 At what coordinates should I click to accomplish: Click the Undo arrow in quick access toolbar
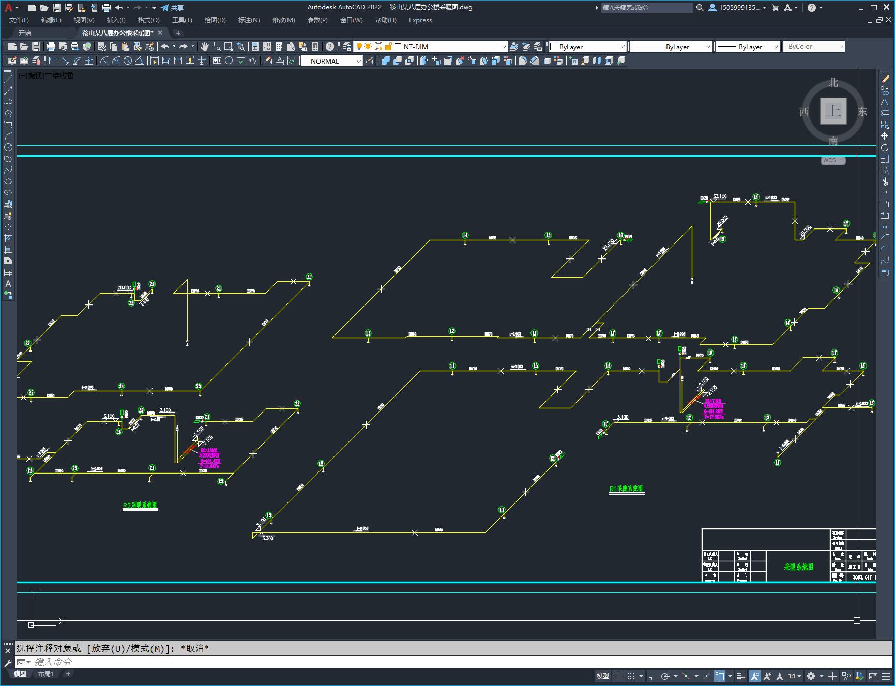(x=119, y=8)
